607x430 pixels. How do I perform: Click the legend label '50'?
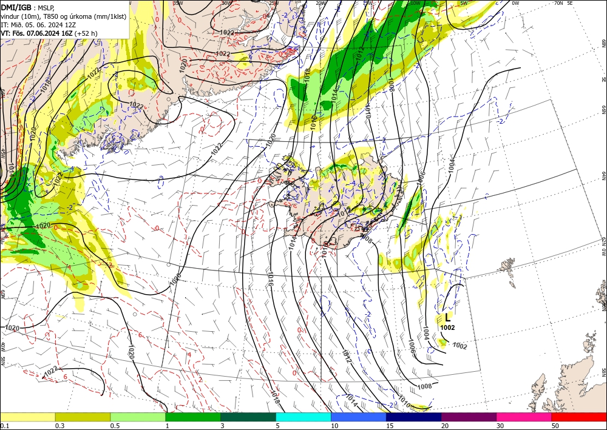[x=555, y=426]
